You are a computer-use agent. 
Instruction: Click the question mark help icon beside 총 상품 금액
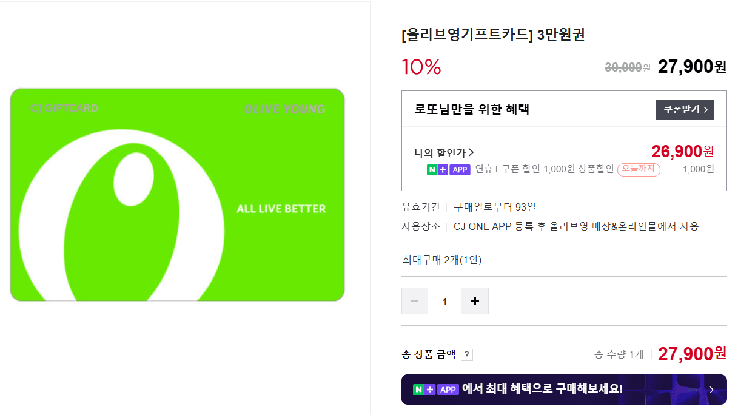467,355
